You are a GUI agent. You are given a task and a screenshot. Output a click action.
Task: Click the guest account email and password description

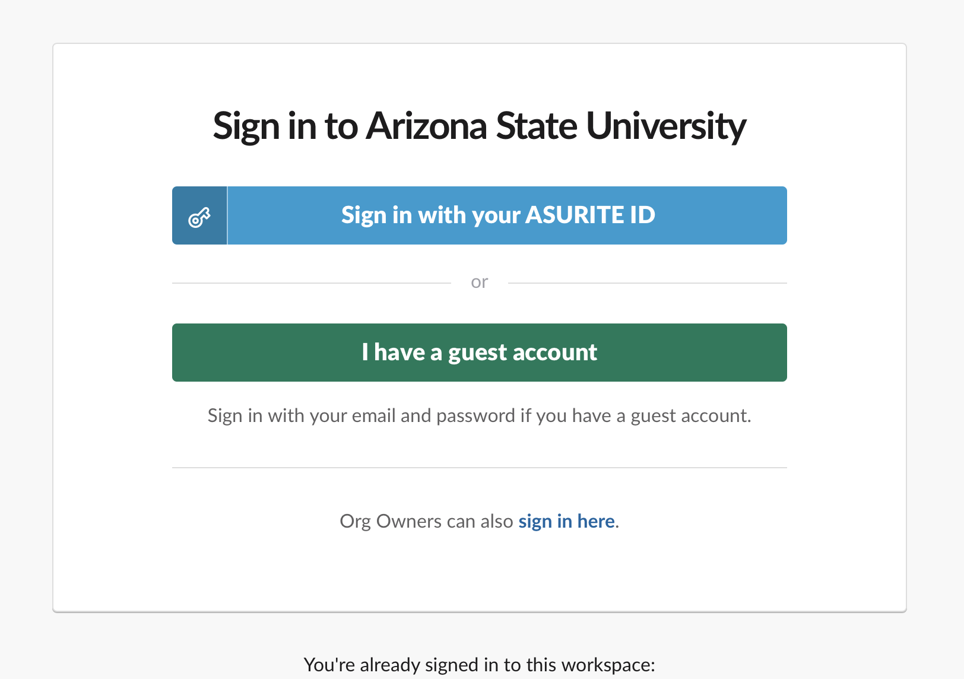479,416
